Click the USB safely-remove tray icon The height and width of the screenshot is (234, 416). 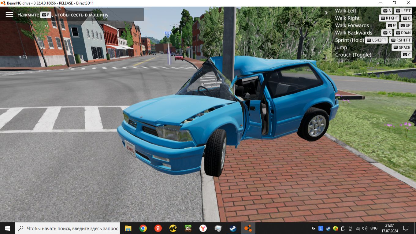(343, 228)
